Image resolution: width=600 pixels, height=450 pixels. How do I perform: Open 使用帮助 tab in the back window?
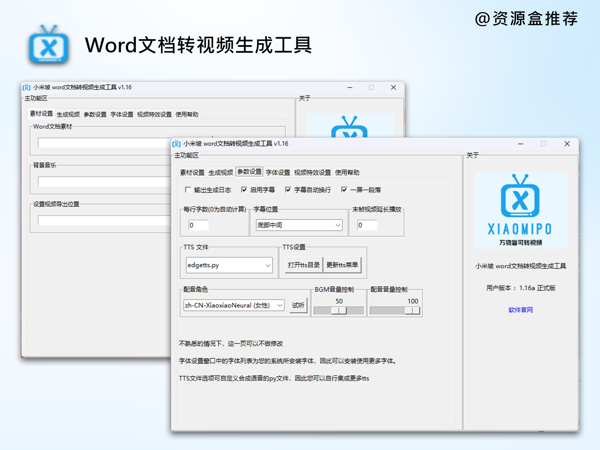point(187,115)
